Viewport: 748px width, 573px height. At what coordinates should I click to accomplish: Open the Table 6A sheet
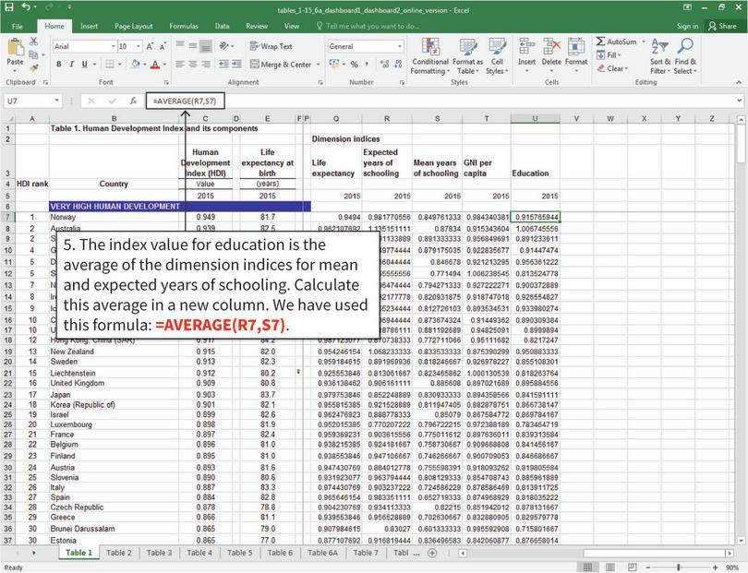click(323, 553)
